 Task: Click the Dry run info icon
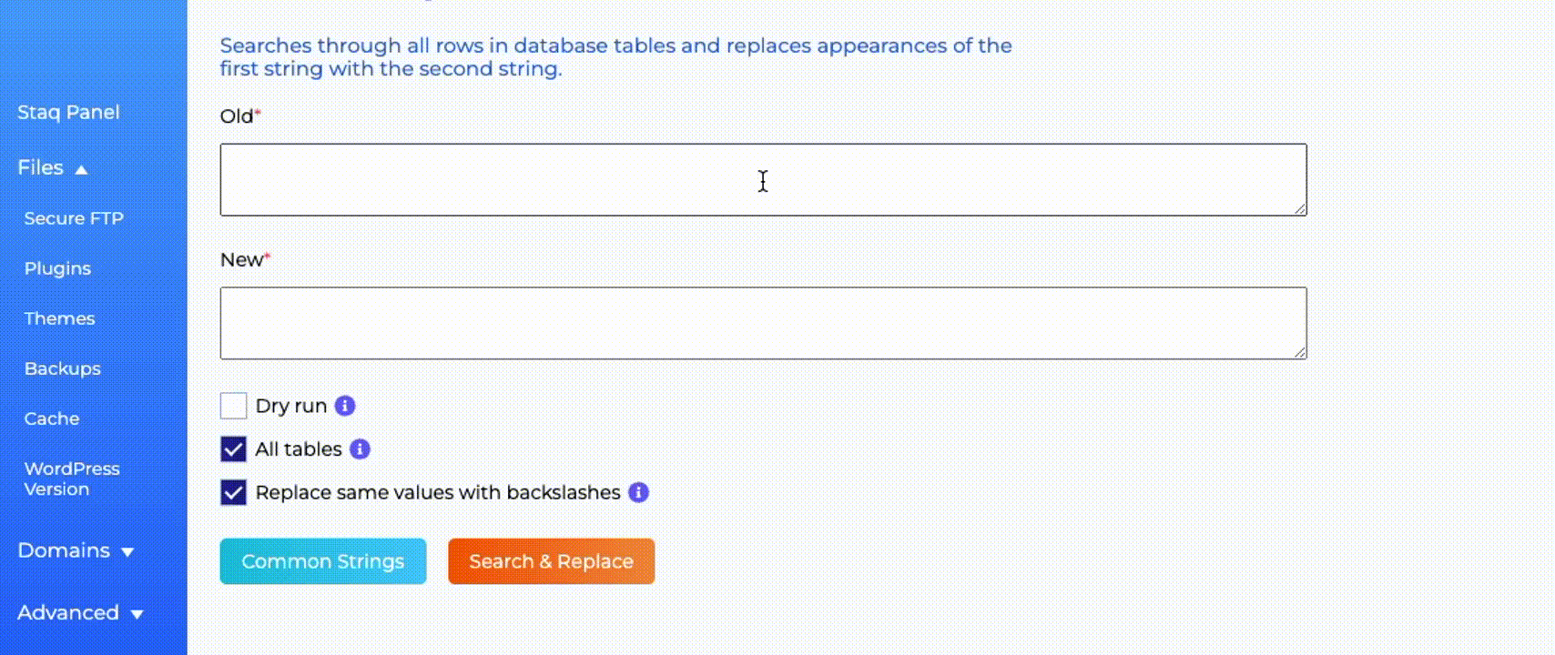345,406
